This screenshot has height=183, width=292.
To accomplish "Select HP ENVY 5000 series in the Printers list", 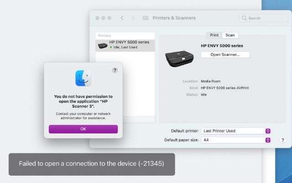I will tap(125, 45).
